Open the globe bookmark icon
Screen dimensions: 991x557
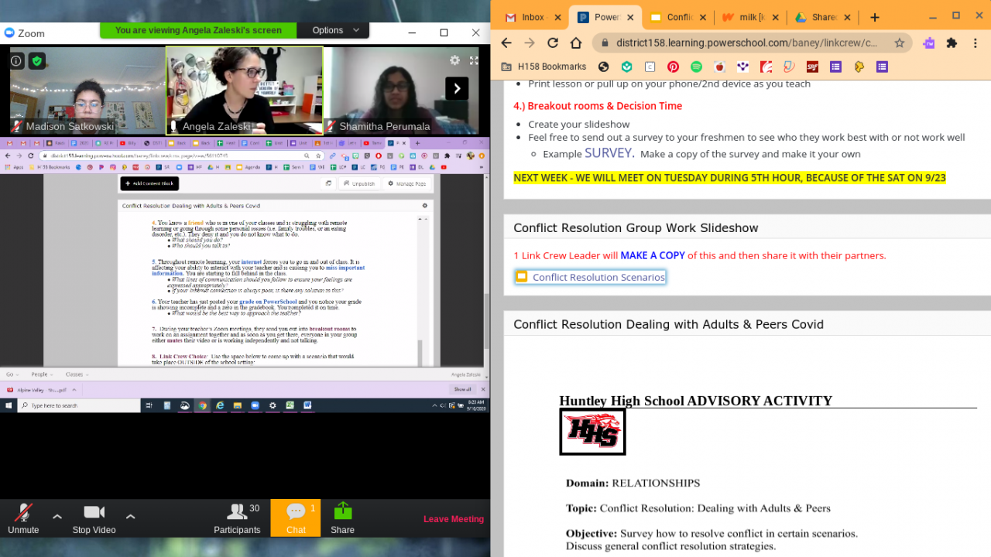click(603, 67)
